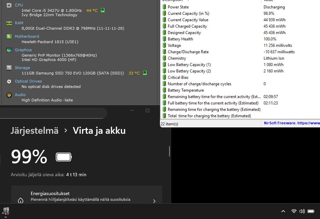
Task: Click battery icon beside Voltage row
Action: click(x=164, y=45)
